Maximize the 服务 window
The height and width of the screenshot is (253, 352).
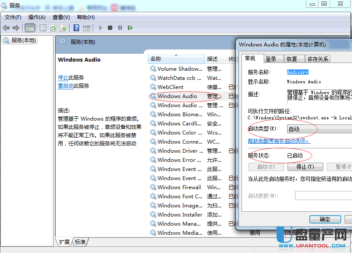[x=324, y=4]
